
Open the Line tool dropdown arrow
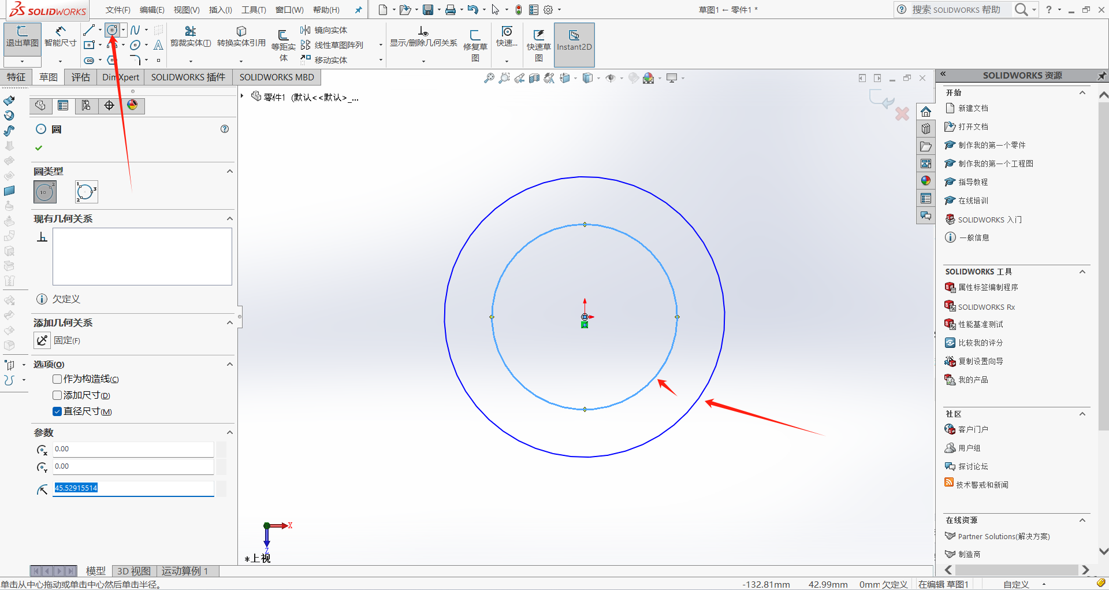[x=100, y=30]
